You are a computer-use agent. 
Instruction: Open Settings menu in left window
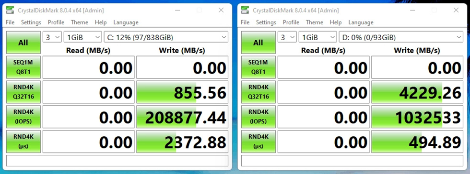(31, 22)
